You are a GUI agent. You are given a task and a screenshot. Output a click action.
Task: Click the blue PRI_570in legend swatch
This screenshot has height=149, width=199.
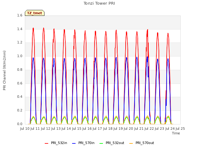(x=74, y=143)
